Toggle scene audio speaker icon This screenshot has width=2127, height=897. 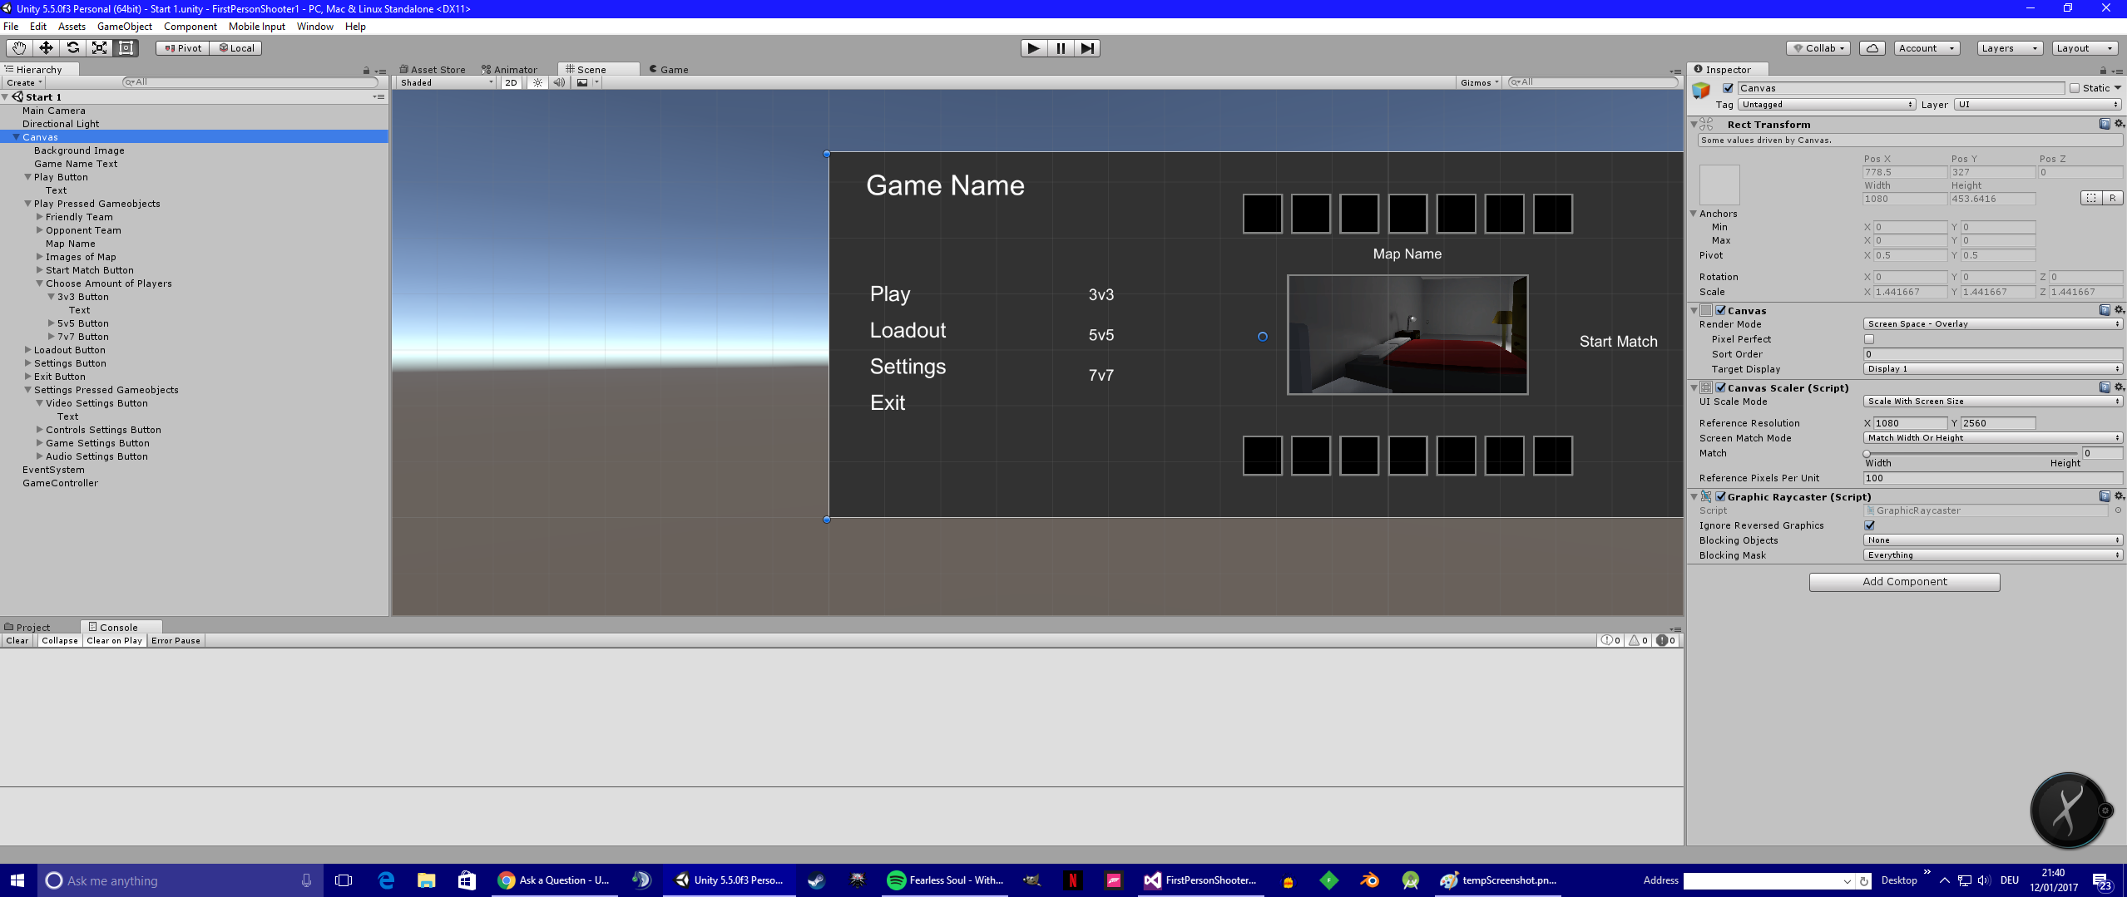coord(559,82)
